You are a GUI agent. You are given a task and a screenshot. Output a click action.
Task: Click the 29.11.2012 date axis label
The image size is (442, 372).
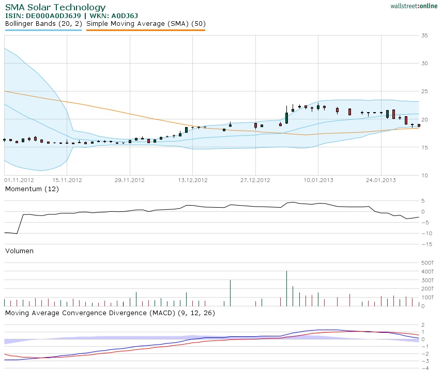[130, 180]
